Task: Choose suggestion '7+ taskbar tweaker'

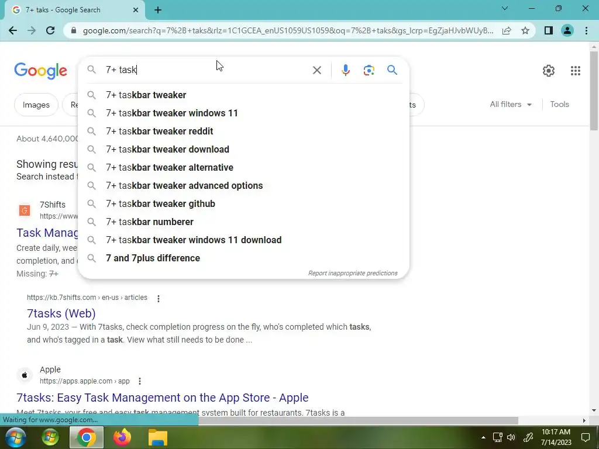Action: (243, 95)
